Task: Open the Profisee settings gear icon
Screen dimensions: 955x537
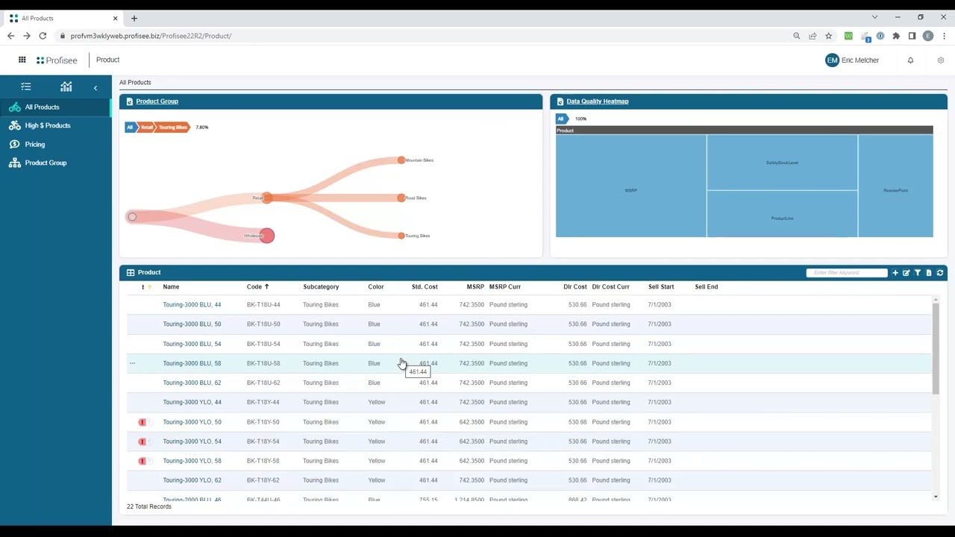Action: 941,60
